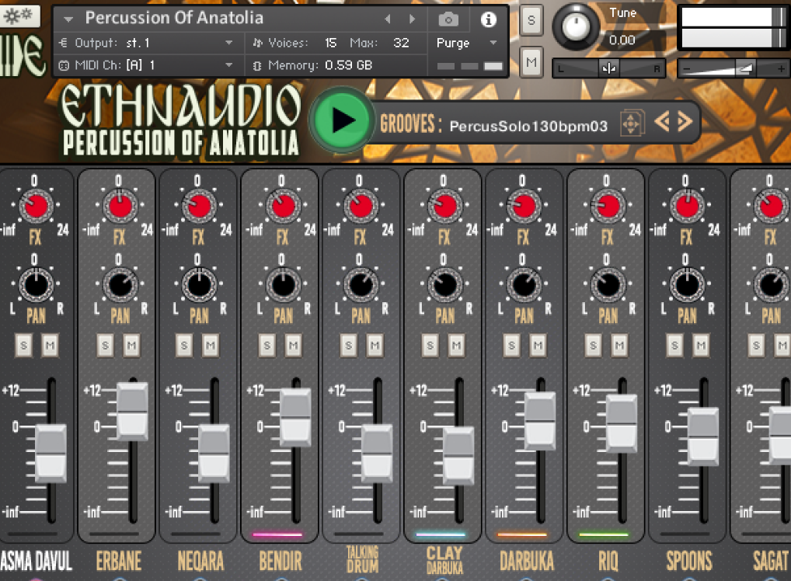The height and width of the screenshot is (581, 791).
Task: Solo the Bendir channel
Action: 267,346
